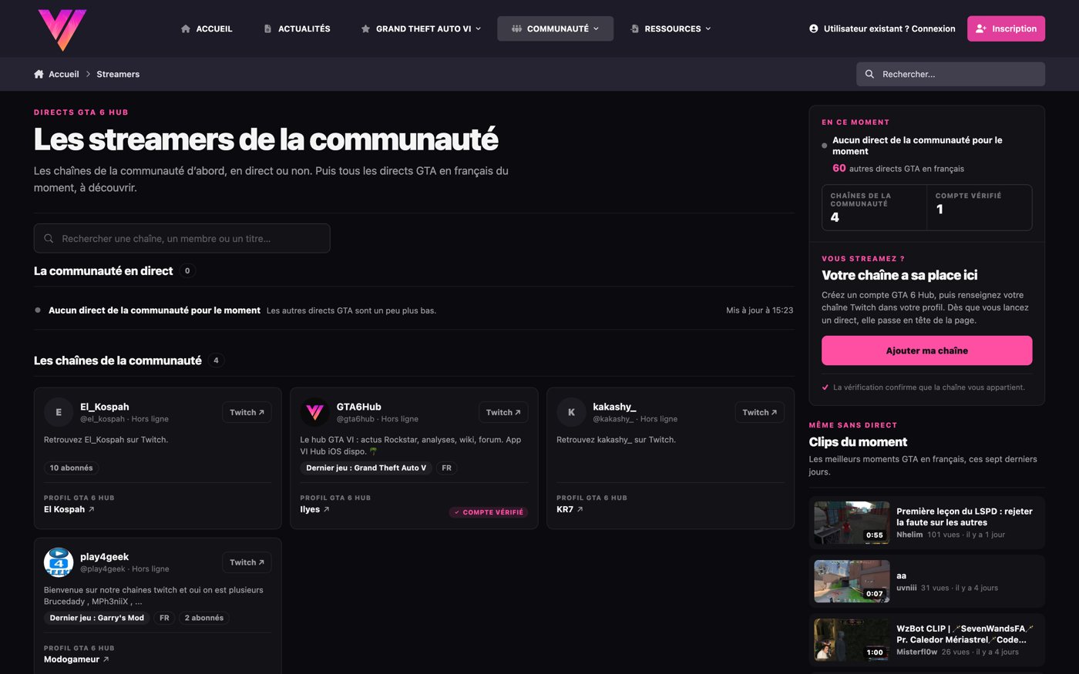The height and width of the screenshot is (674, 1079).
Task: Click El_Kospah's avatar letter E
Action: click(59, 412)
